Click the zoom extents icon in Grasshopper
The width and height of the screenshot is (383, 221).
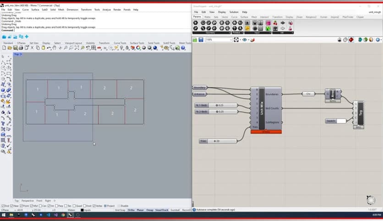coord(236,40)
